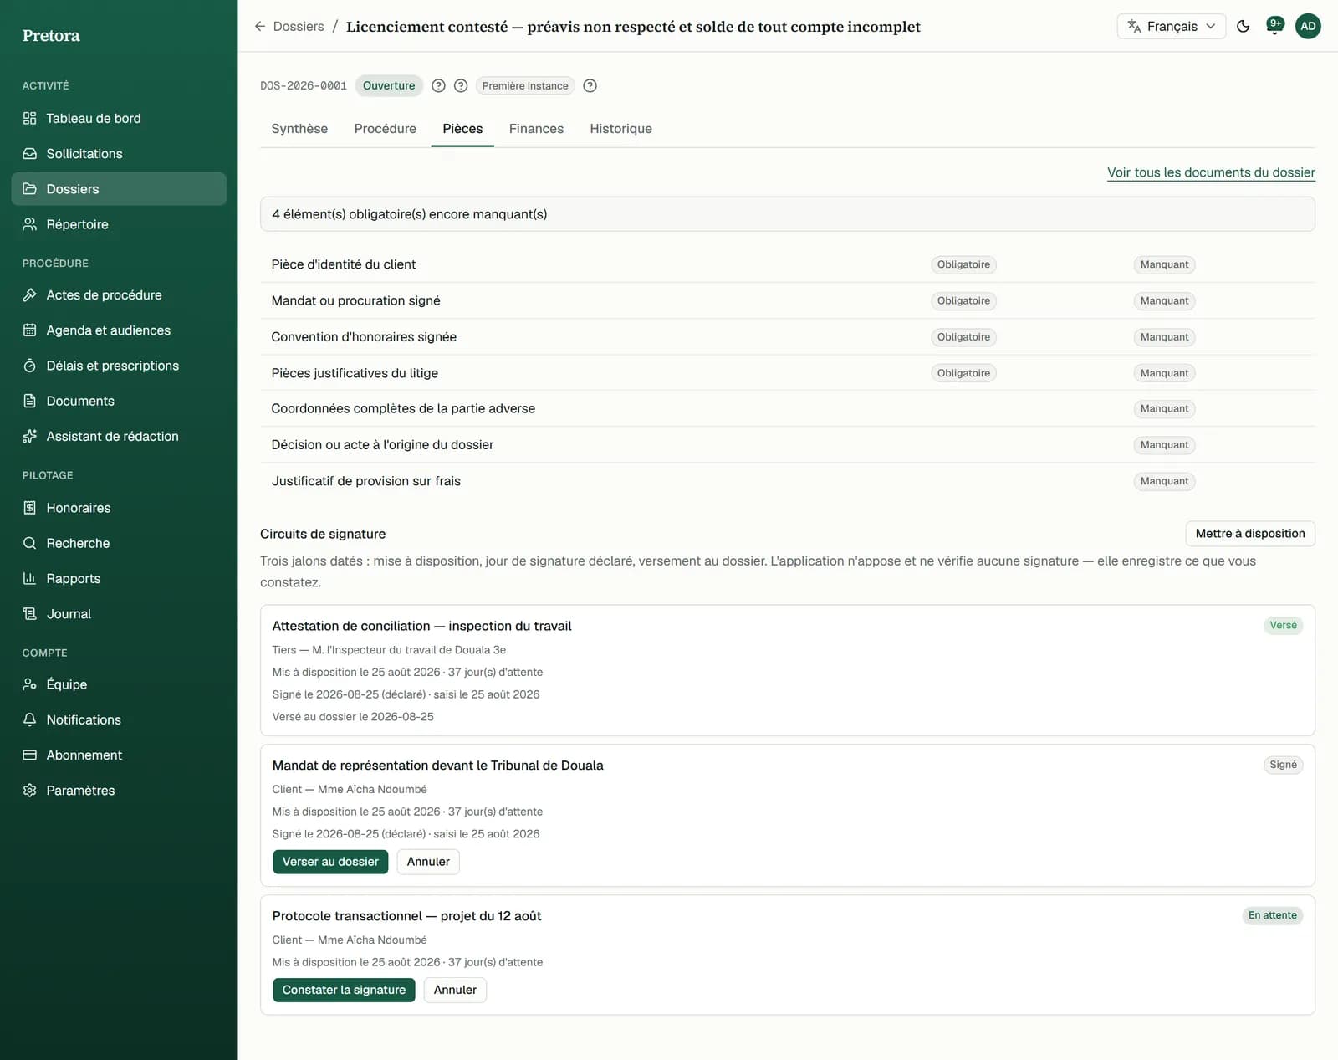Viewport: 1338px width, 1060px height.
Task: Open the Agenda et audiences calendar icon
Action: (x=29, y=330)
